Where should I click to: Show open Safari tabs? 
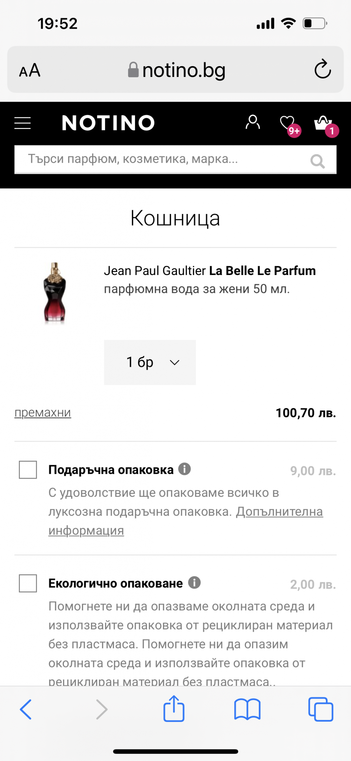click(x=321, y=709)
